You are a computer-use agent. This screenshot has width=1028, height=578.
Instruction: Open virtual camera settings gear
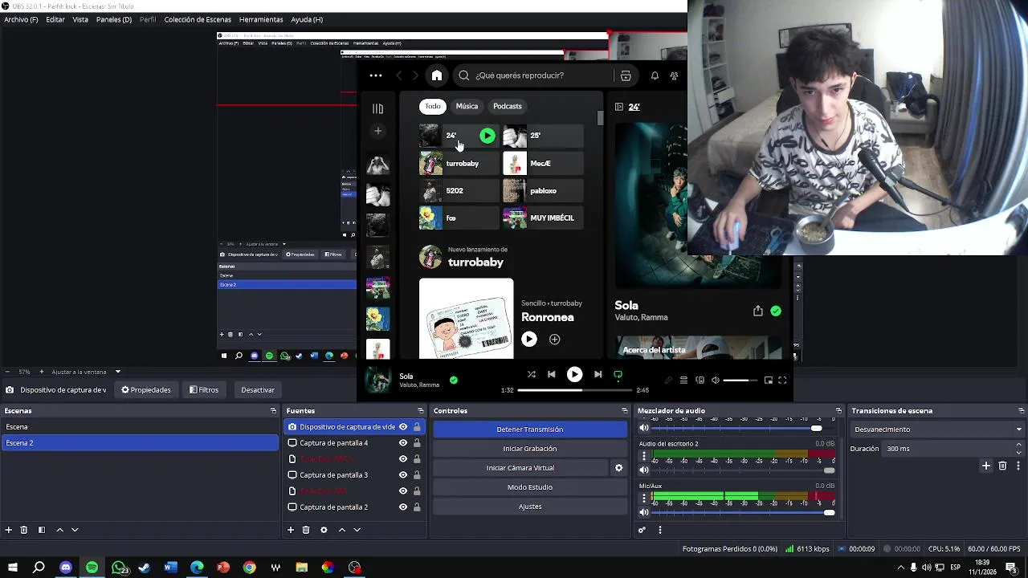tap(618, 468)
